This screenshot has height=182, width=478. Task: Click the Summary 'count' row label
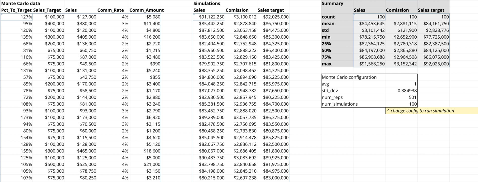click(x=337, y=17)
